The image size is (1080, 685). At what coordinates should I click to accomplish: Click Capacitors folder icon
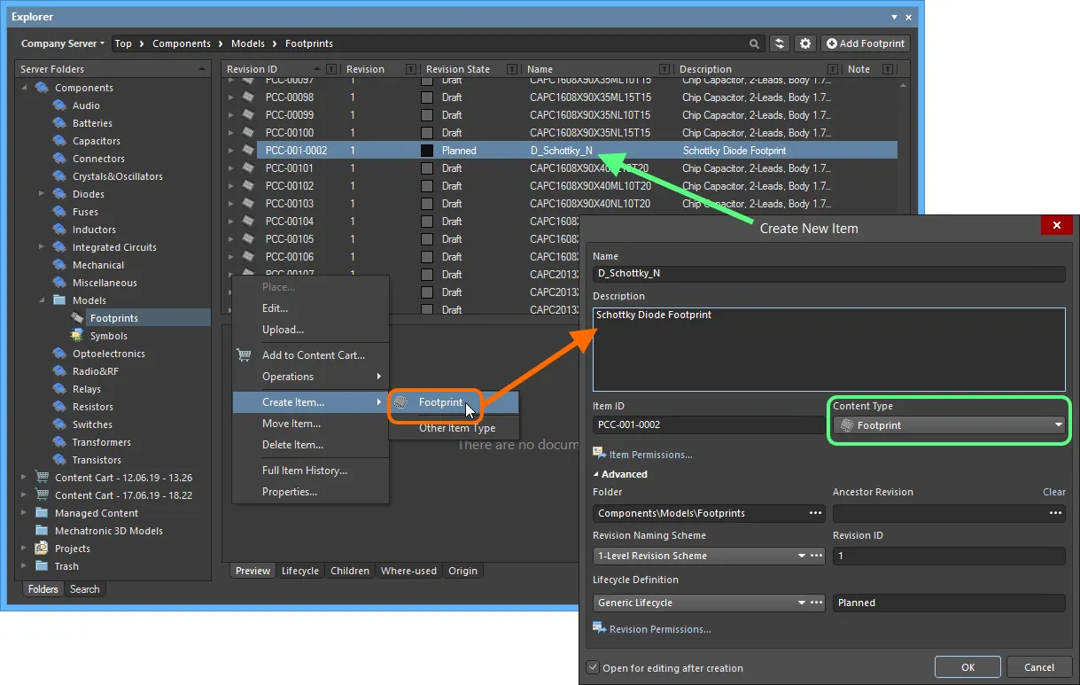coord(60,141)
